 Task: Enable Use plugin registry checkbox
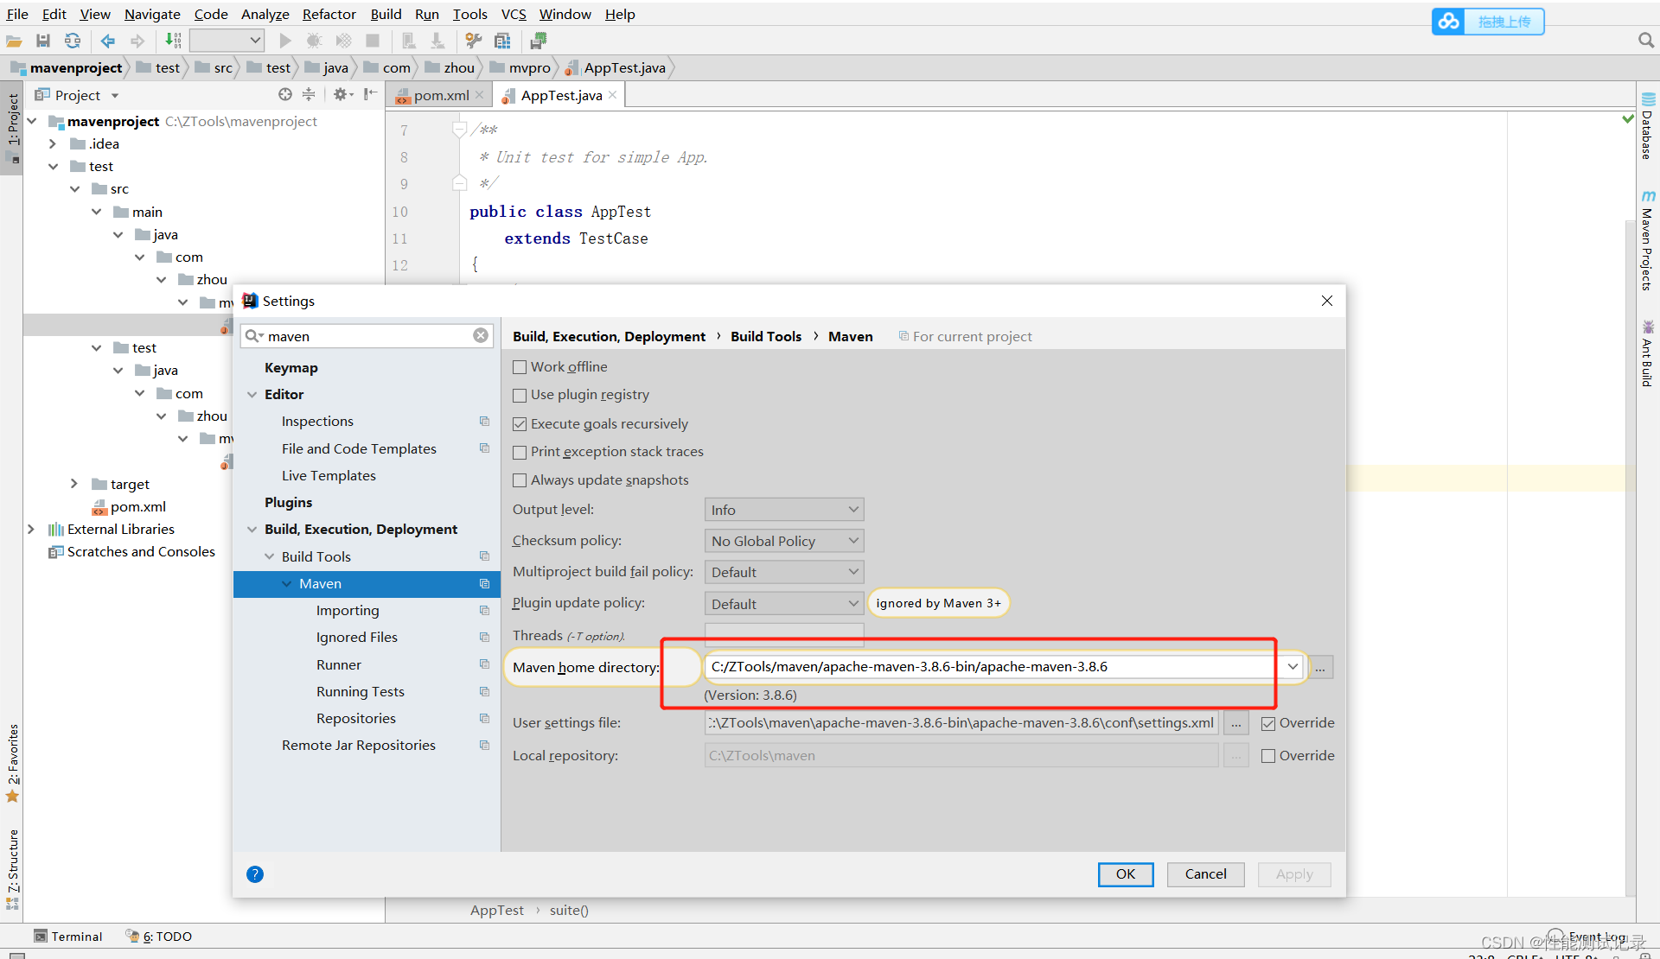520,395
